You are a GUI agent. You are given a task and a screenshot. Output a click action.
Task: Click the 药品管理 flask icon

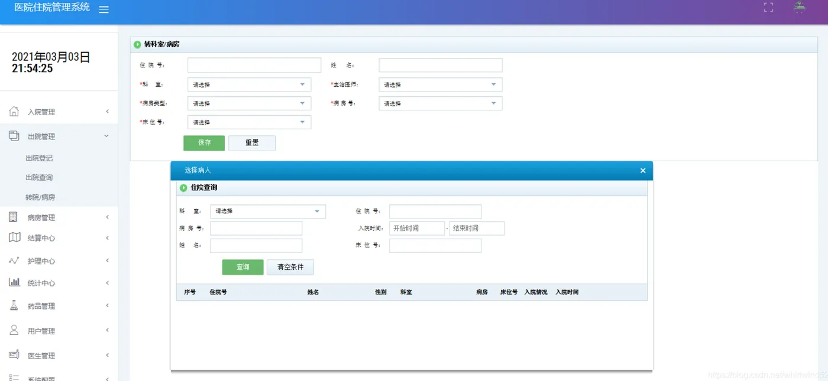click(x=14, y=305)
